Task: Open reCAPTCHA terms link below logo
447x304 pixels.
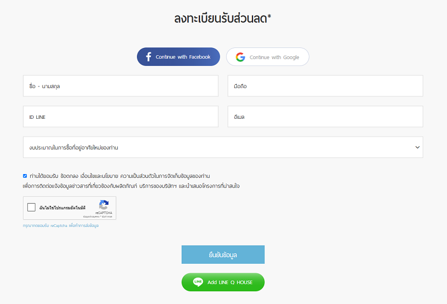Action: point(107,216)
